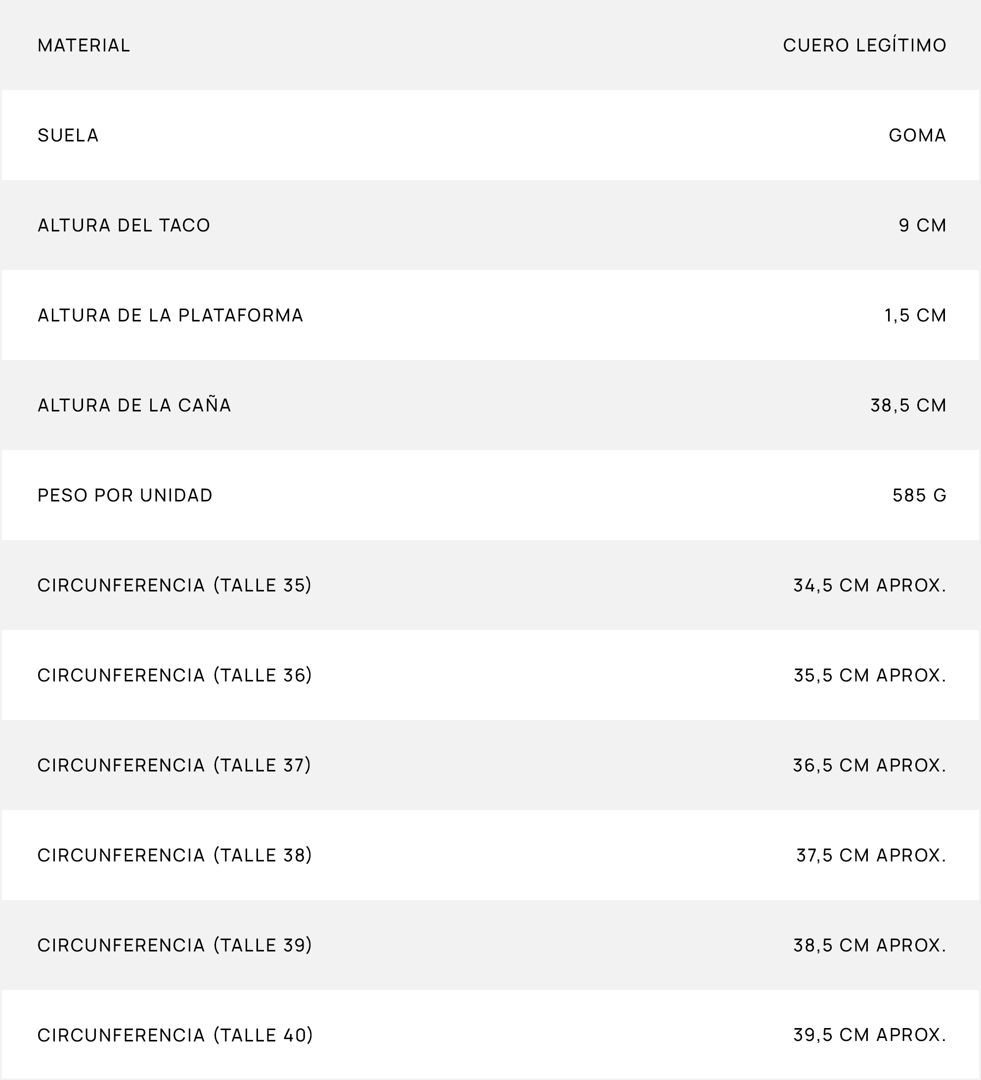Select the 585 G weight value
The width and height of the screenshot is (981, 1080).
[x=919, y=495]
